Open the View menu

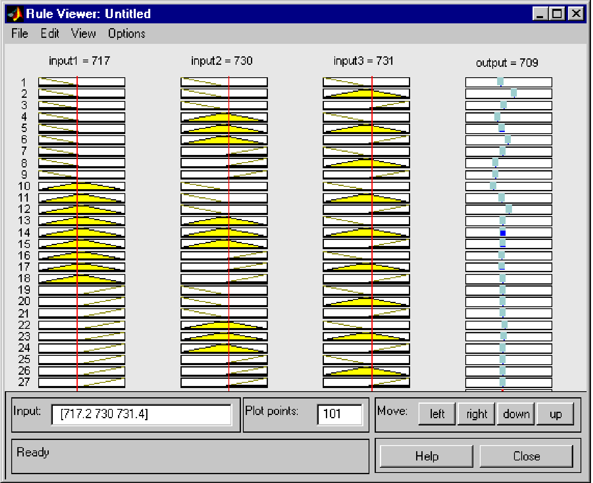83,34
